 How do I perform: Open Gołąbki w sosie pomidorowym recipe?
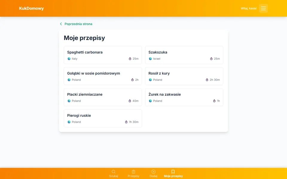(103, 76)
